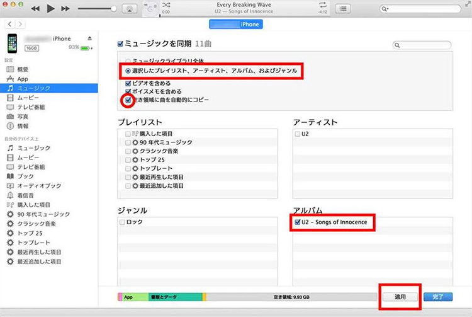Click the Every Breaking Wave song title
The width and height of the screenshot is (472, 317).
pyautogui.click(x=244, y=5)
